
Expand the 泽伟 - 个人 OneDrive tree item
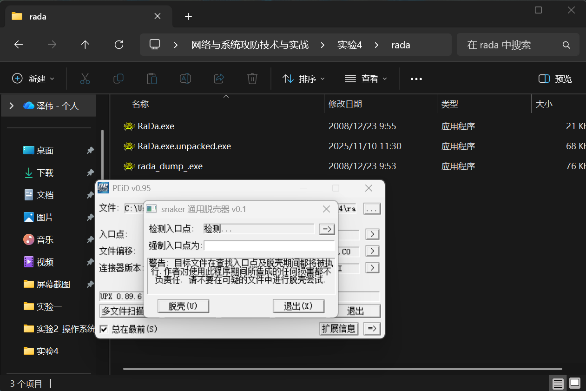[11, 106]
